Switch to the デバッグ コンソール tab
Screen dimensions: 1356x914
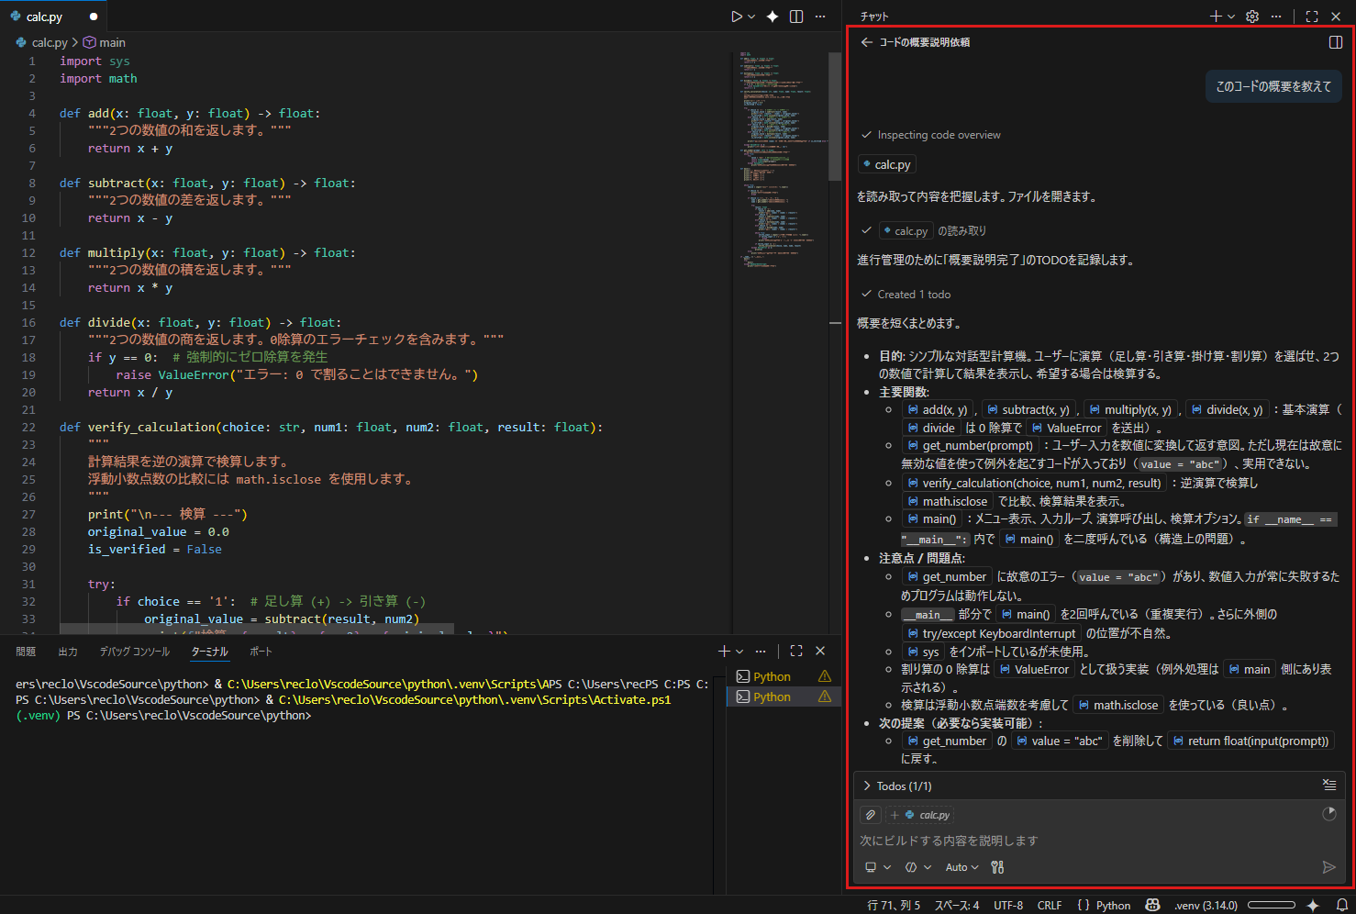(x=134, y=652)
